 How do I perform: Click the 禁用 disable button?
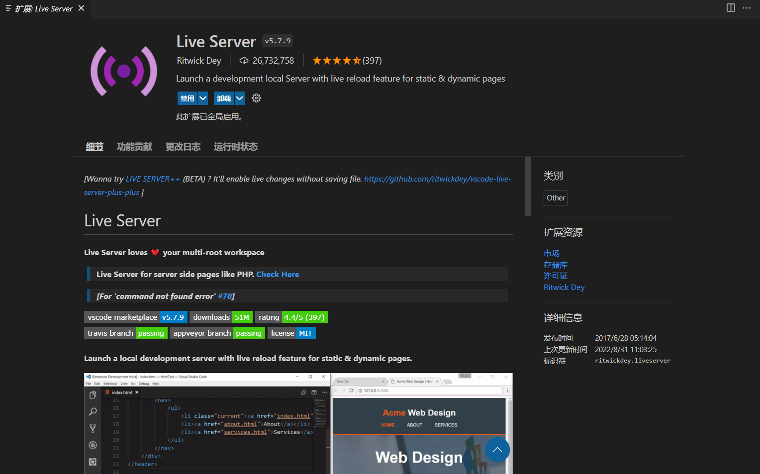(x=188, y=98)
